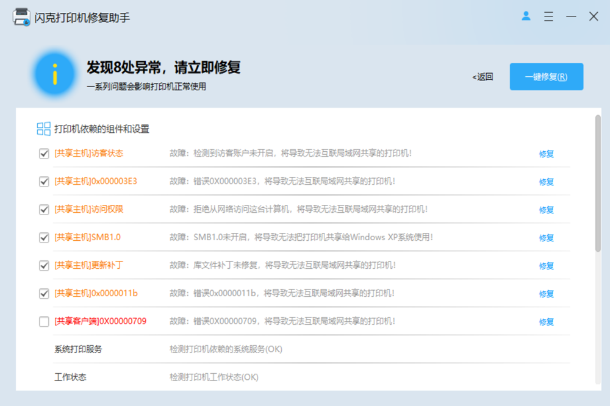Click 修复 link for 0X00000709 row
Viewport: 610px width, 406px height.
(546, 322)
